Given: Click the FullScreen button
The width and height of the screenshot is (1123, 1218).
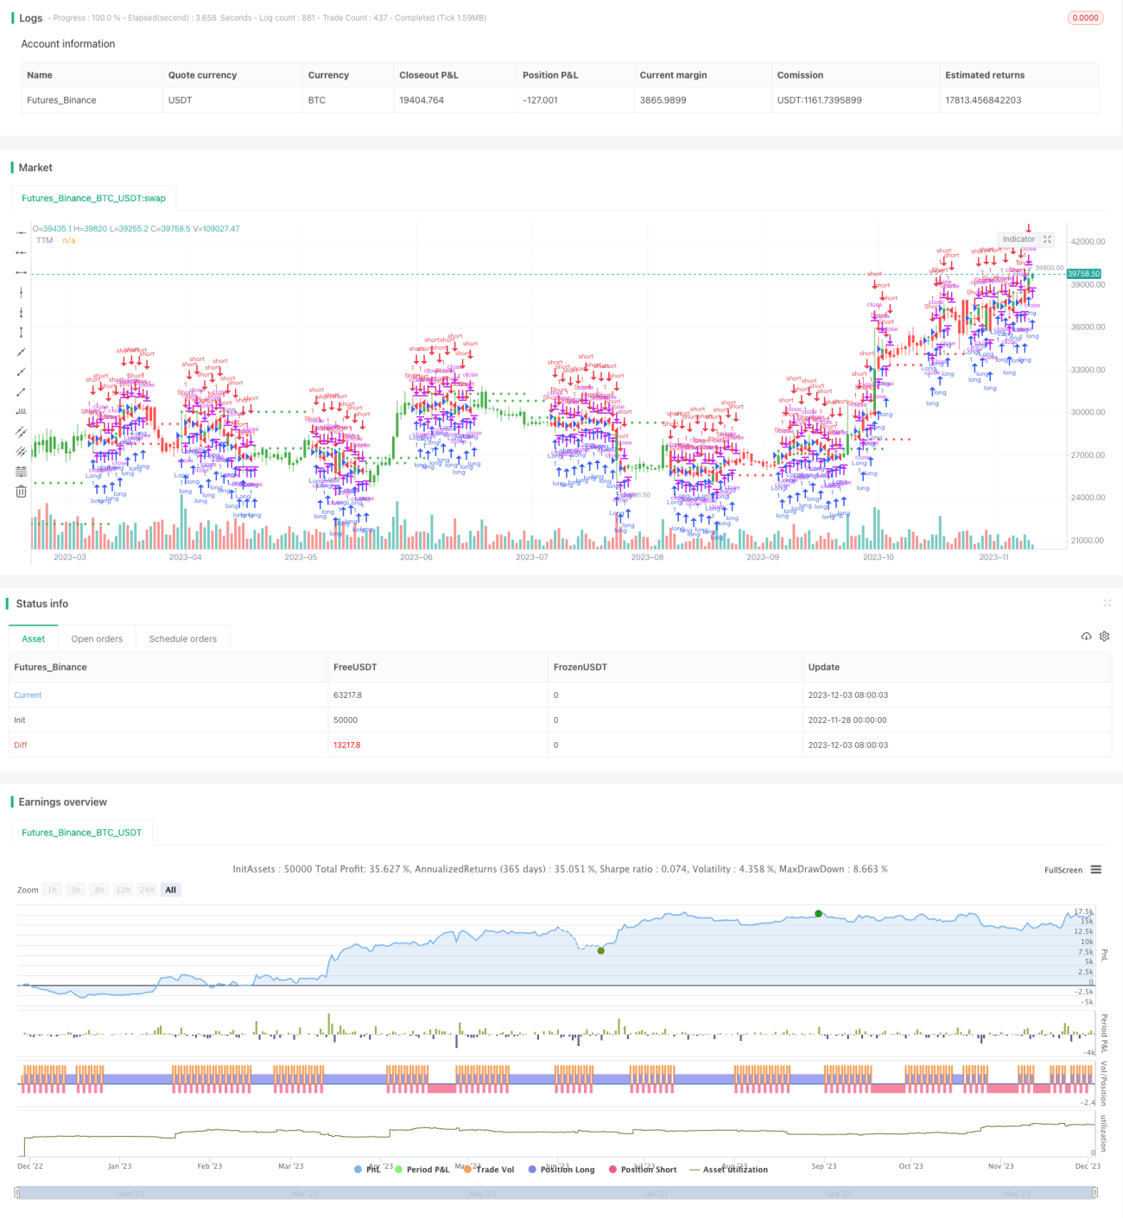Looking at the screenshot, I should (1063, 870).
